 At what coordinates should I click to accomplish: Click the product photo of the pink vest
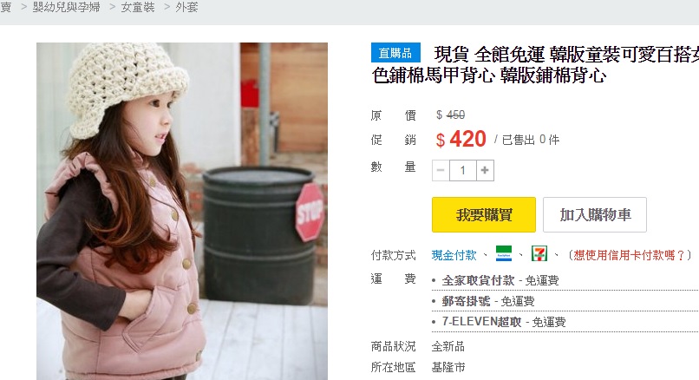coord(182,212)
